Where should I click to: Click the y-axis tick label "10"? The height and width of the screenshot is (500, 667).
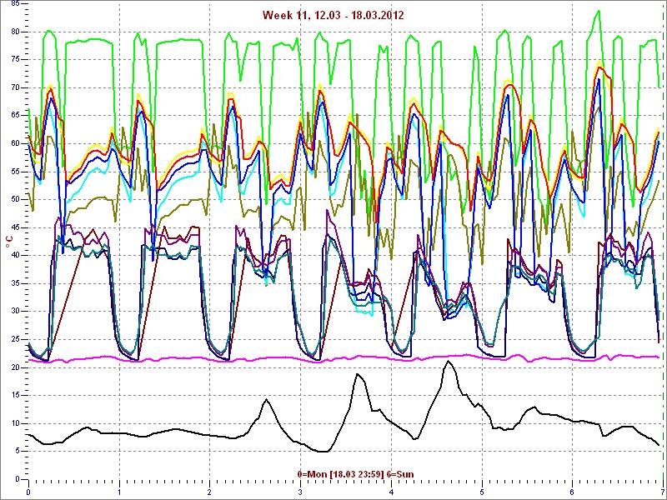coord(15,423)
